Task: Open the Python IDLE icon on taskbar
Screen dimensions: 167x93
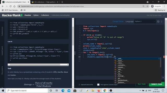Action: click(x=87, y=90)
